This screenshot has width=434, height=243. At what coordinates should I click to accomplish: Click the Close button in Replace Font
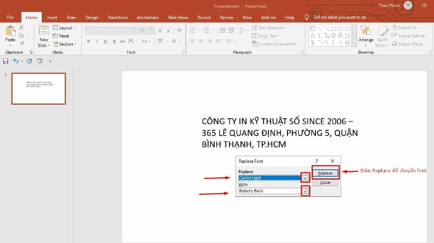[325, 183]
